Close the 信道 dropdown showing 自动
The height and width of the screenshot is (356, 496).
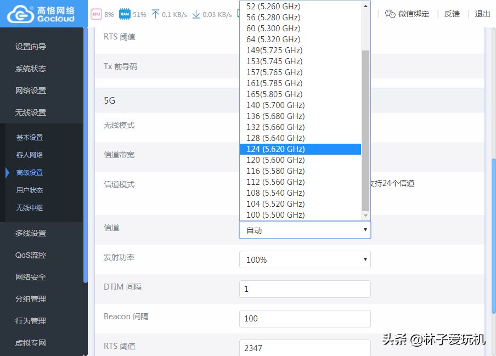305,230
